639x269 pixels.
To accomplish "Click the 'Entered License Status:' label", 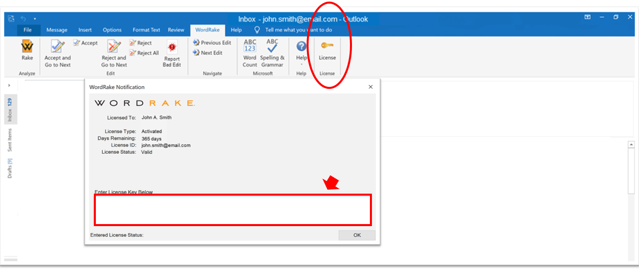I will coord(117,235).
